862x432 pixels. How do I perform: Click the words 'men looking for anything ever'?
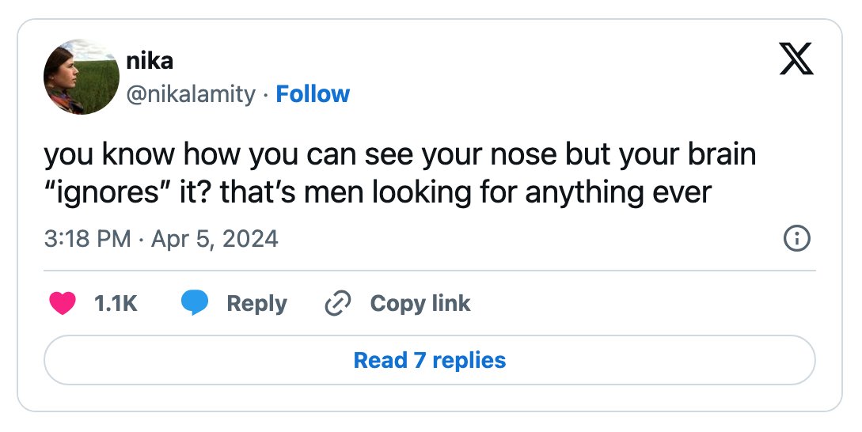point(507,193)
